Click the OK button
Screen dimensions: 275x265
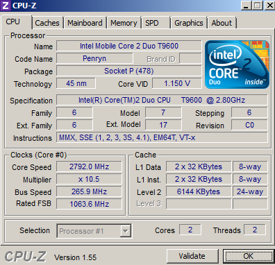[249, 256]
